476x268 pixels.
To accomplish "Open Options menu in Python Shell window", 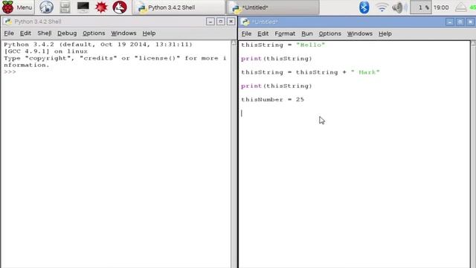I will point(94,33).
